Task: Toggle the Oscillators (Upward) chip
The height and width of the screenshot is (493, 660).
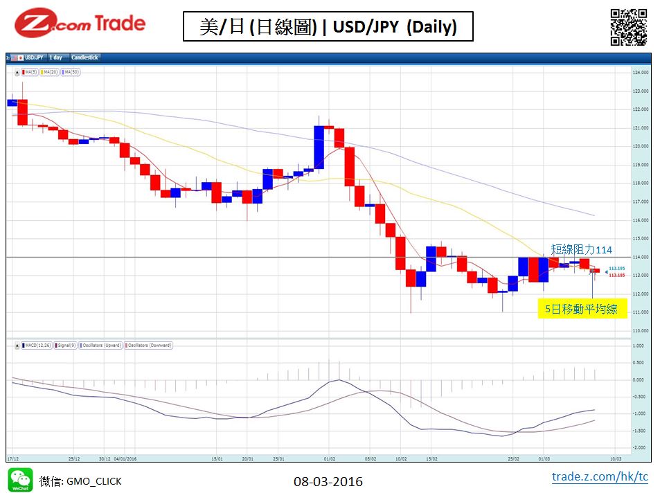Action: tap(100, 346)
